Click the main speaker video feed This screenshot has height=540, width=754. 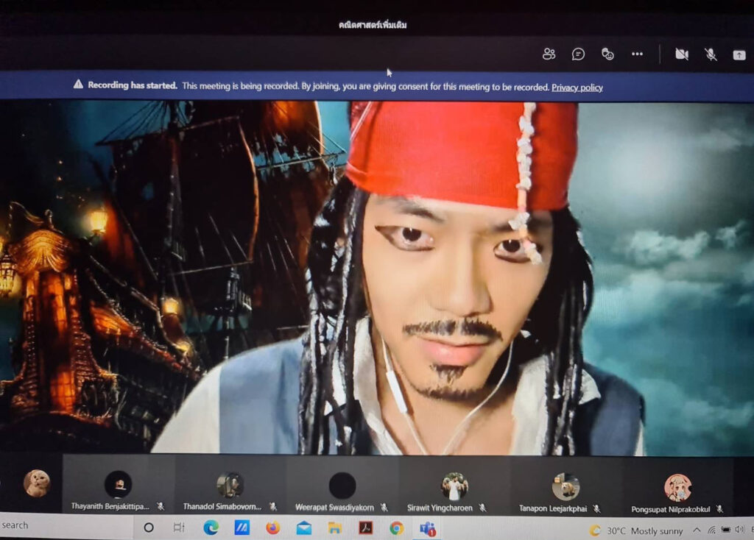(x=377, y=277)
